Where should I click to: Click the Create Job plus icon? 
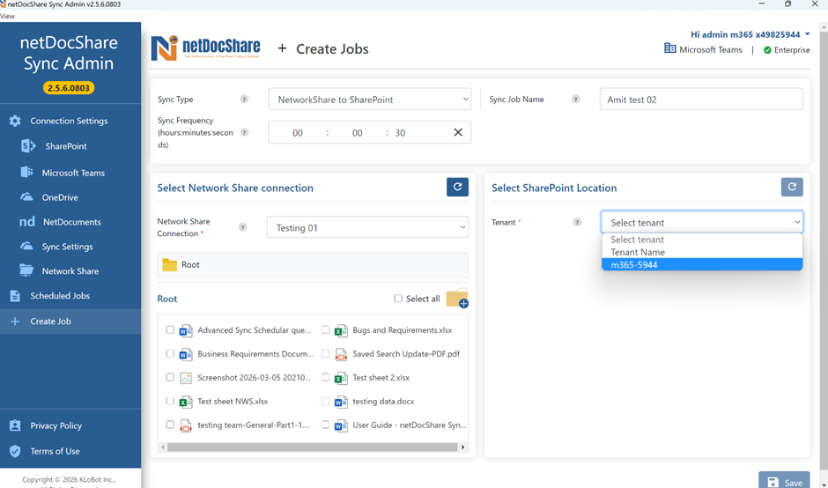15,322
